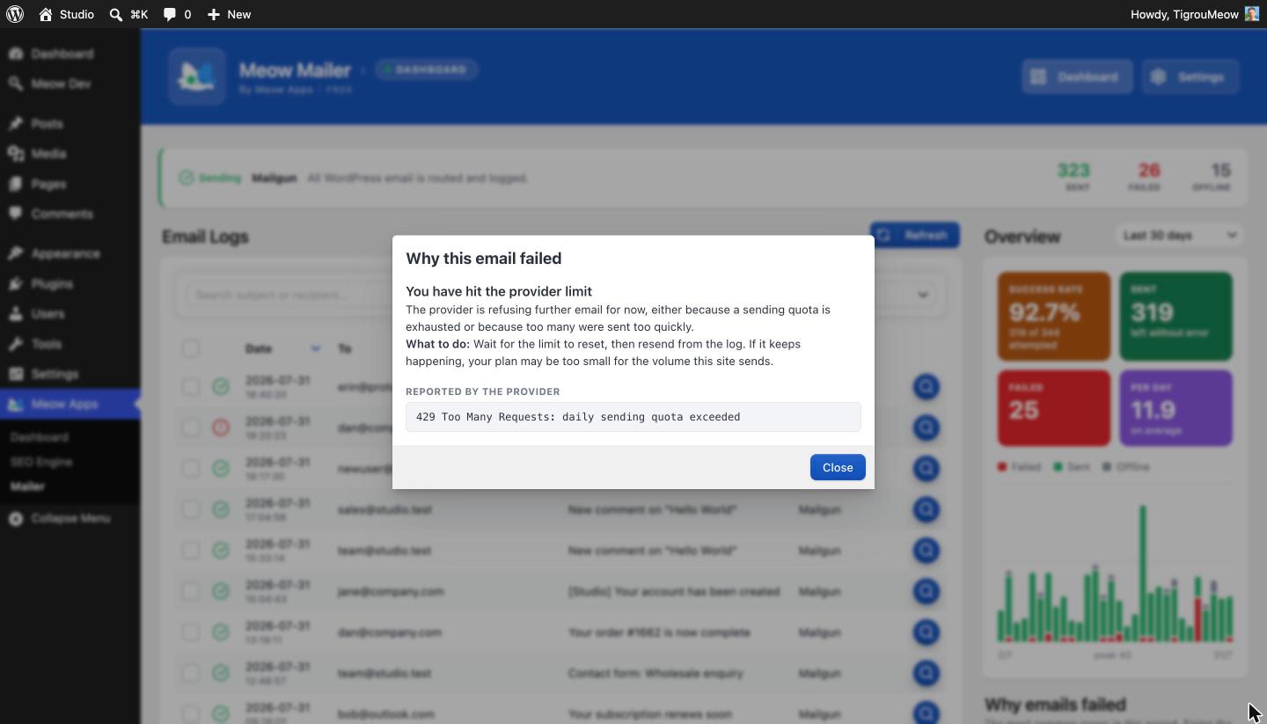
Task: Click the Pages icon in sidebar
Action: point(16,184)
